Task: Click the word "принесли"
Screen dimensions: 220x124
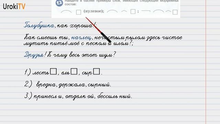Action: (48, 96)
